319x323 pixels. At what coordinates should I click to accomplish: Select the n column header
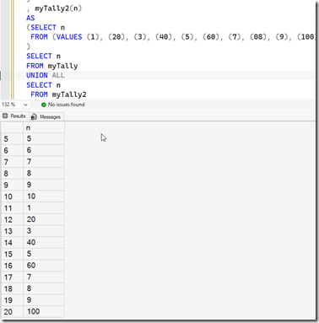pyautogui.click(x=44, y=127)
